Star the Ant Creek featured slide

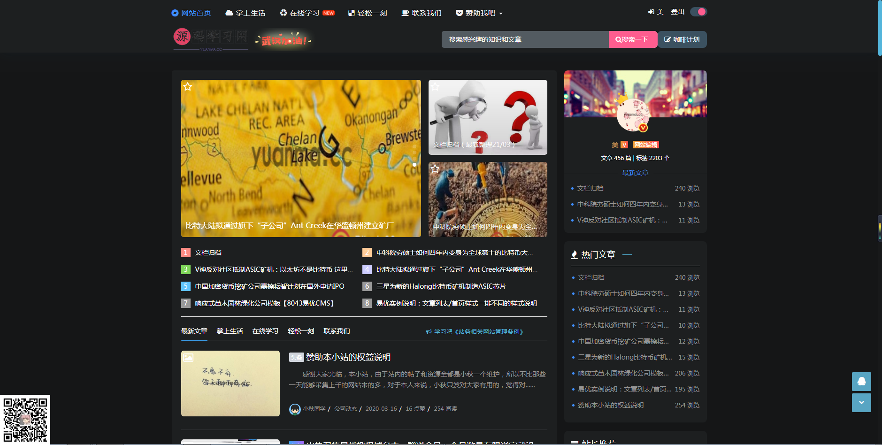tap(188, 86)
